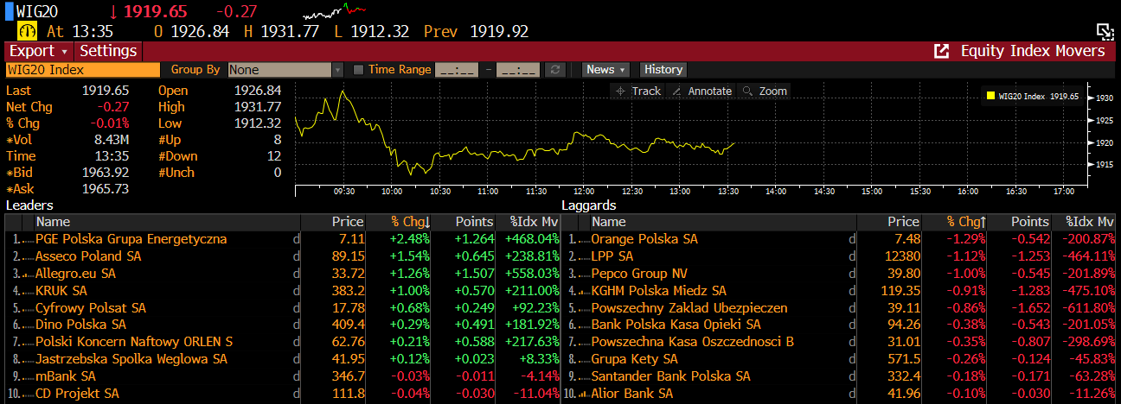Click the Equity Index Movers title
1121x404 pixels.
(1033, 51)
